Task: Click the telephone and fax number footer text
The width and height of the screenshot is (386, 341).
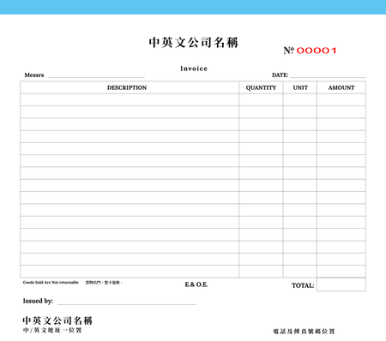Action: (304, 332)
